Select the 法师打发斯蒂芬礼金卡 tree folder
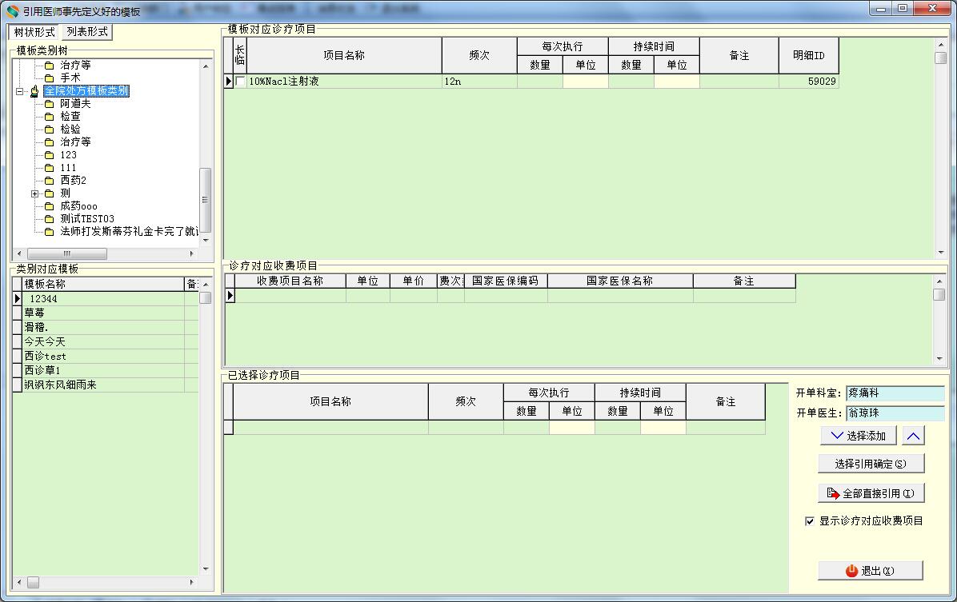This screenshot has height=602, width=957. pyautogui.click(x=129, y=232)
